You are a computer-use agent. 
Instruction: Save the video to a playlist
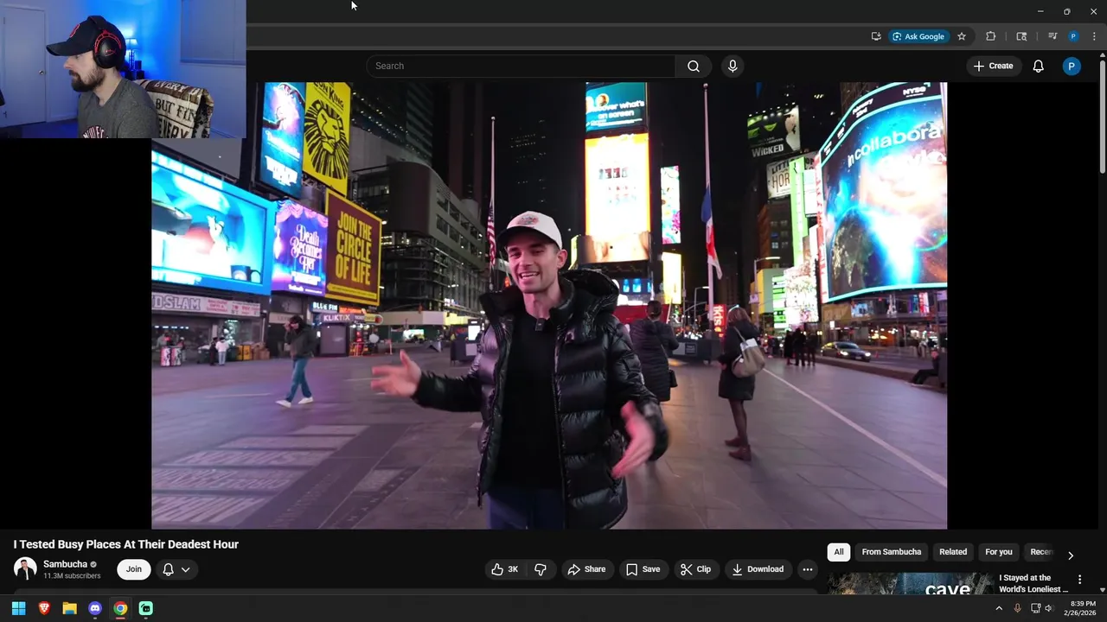click(643, 569)
